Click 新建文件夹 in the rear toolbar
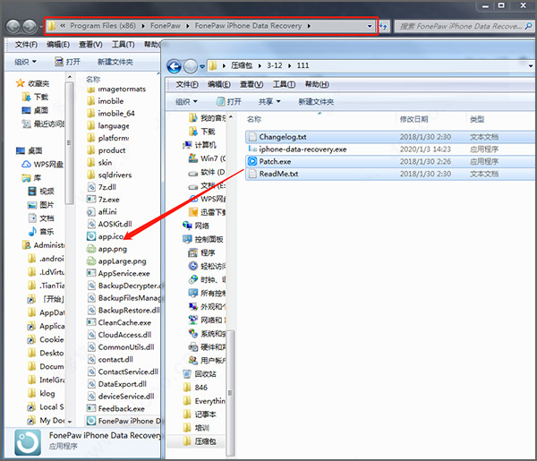Screen dimensions: 537x461 pos(115,62)
